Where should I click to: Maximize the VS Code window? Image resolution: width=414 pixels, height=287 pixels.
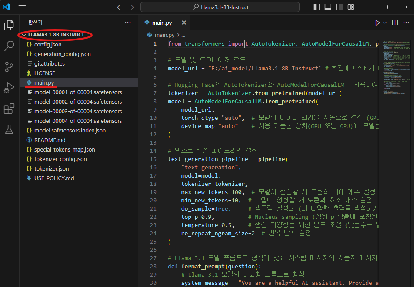(386, 7)
